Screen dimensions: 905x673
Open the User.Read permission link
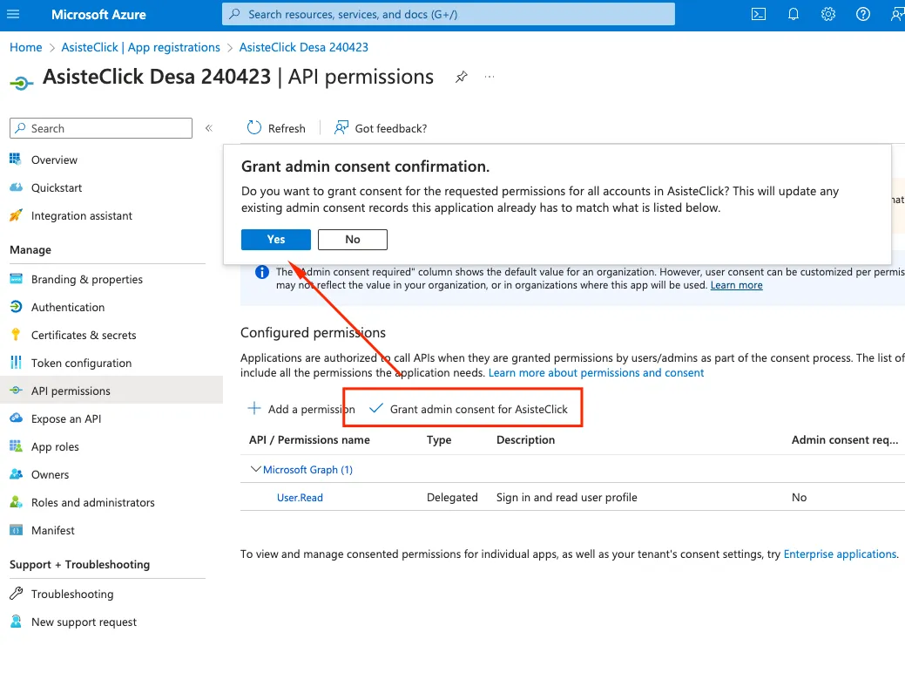coord(301,498)
